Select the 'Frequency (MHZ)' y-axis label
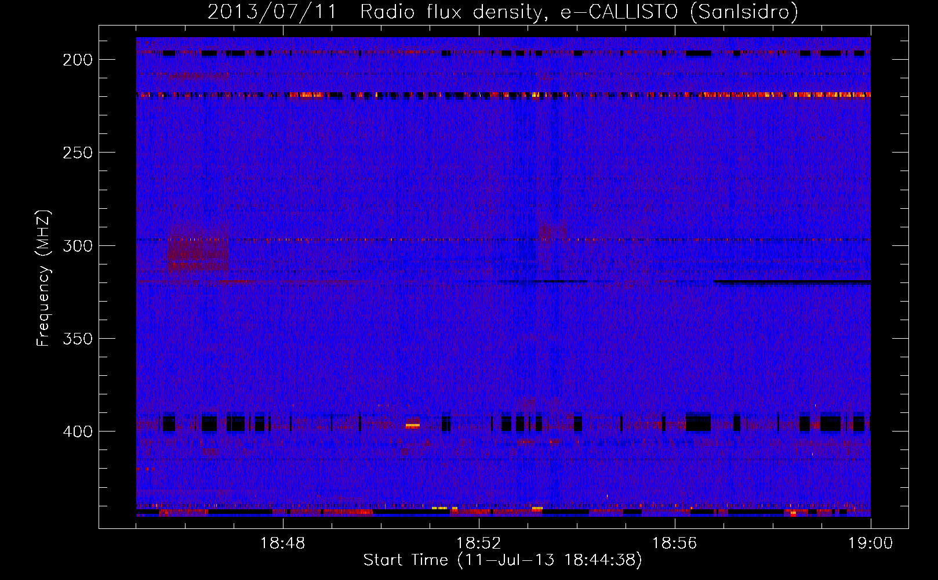This screenshot has height=580, width=938. 43,278
